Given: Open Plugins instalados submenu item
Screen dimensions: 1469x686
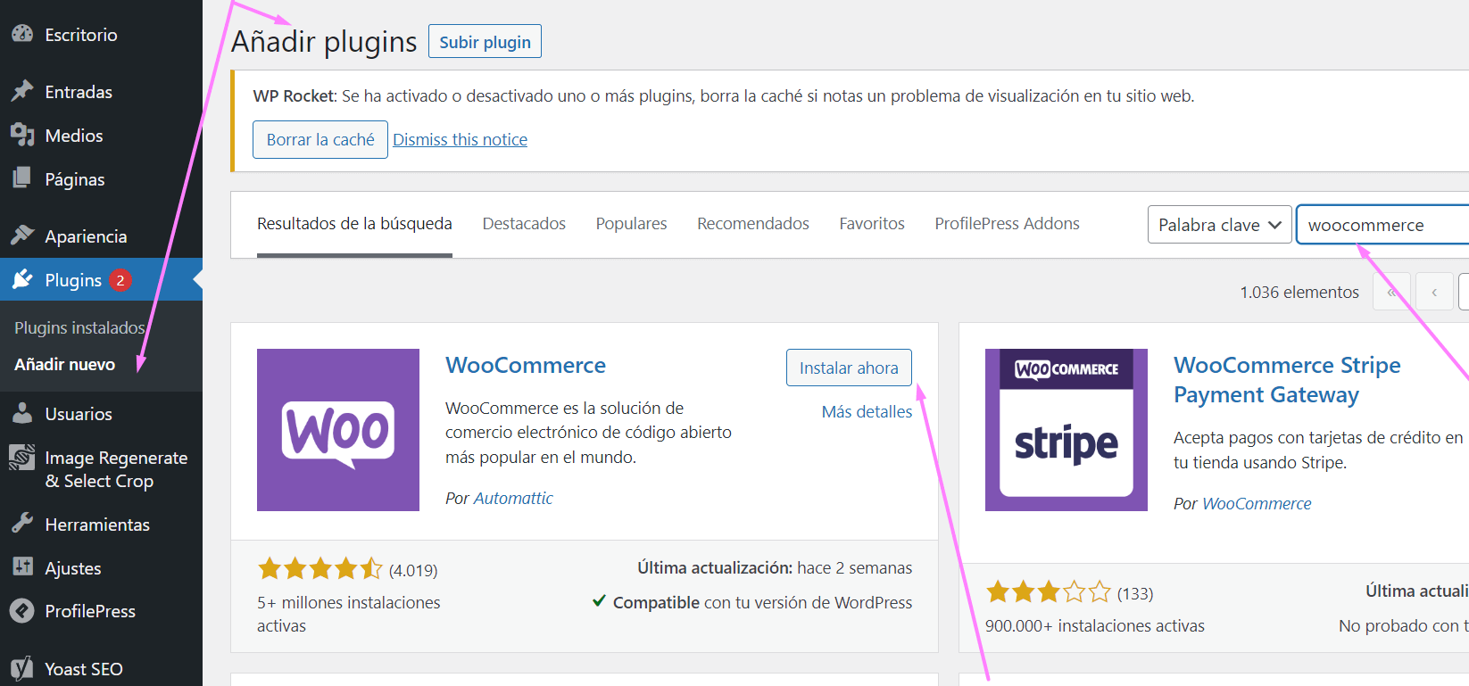Looking at the screenshot, I should 79,327.
